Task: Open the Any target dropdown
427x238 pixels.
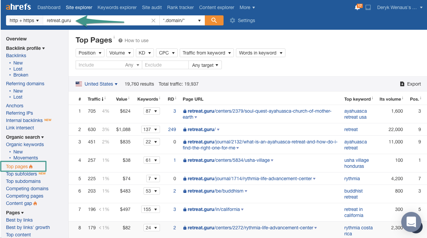Action: coord(205,65)
